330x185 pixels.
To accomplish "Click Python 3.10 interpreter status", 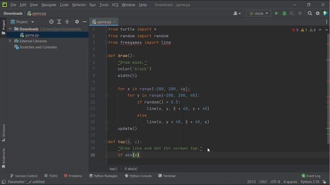I will click(310, 182).
